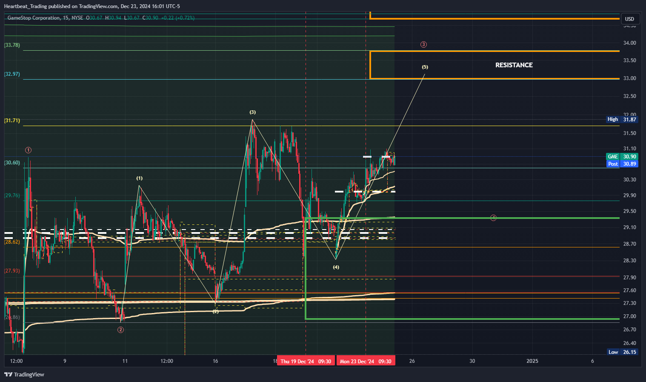Click 29.50 on the price axis
This screenshot has width=646, height=382.
629,211
